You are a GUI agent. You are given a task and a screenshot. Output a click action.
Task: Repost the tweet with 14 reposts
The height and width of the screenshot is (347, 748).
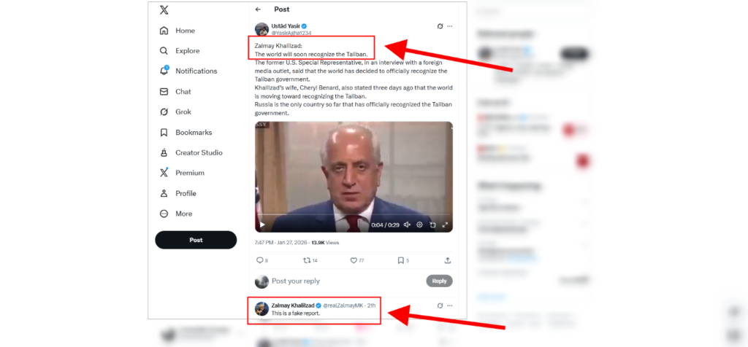point(310,260)
